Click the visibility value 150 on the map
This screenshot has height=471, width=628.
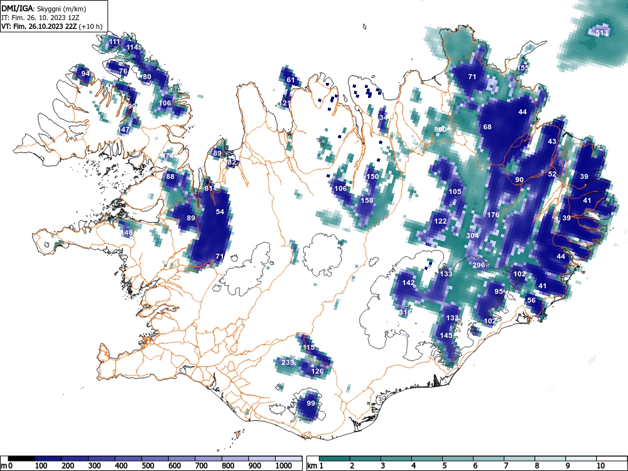click(372, 176)
